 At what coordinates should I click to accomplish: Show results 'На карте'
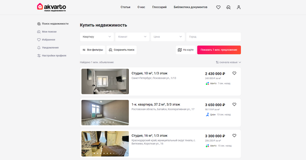185,50
